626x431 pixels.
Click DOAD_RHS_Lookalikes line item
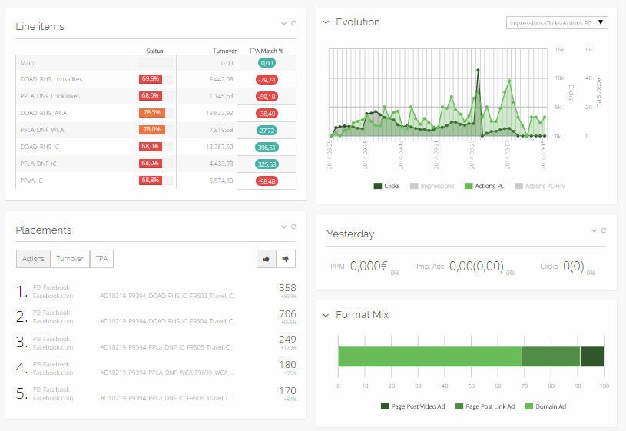(x=50, y=79)
